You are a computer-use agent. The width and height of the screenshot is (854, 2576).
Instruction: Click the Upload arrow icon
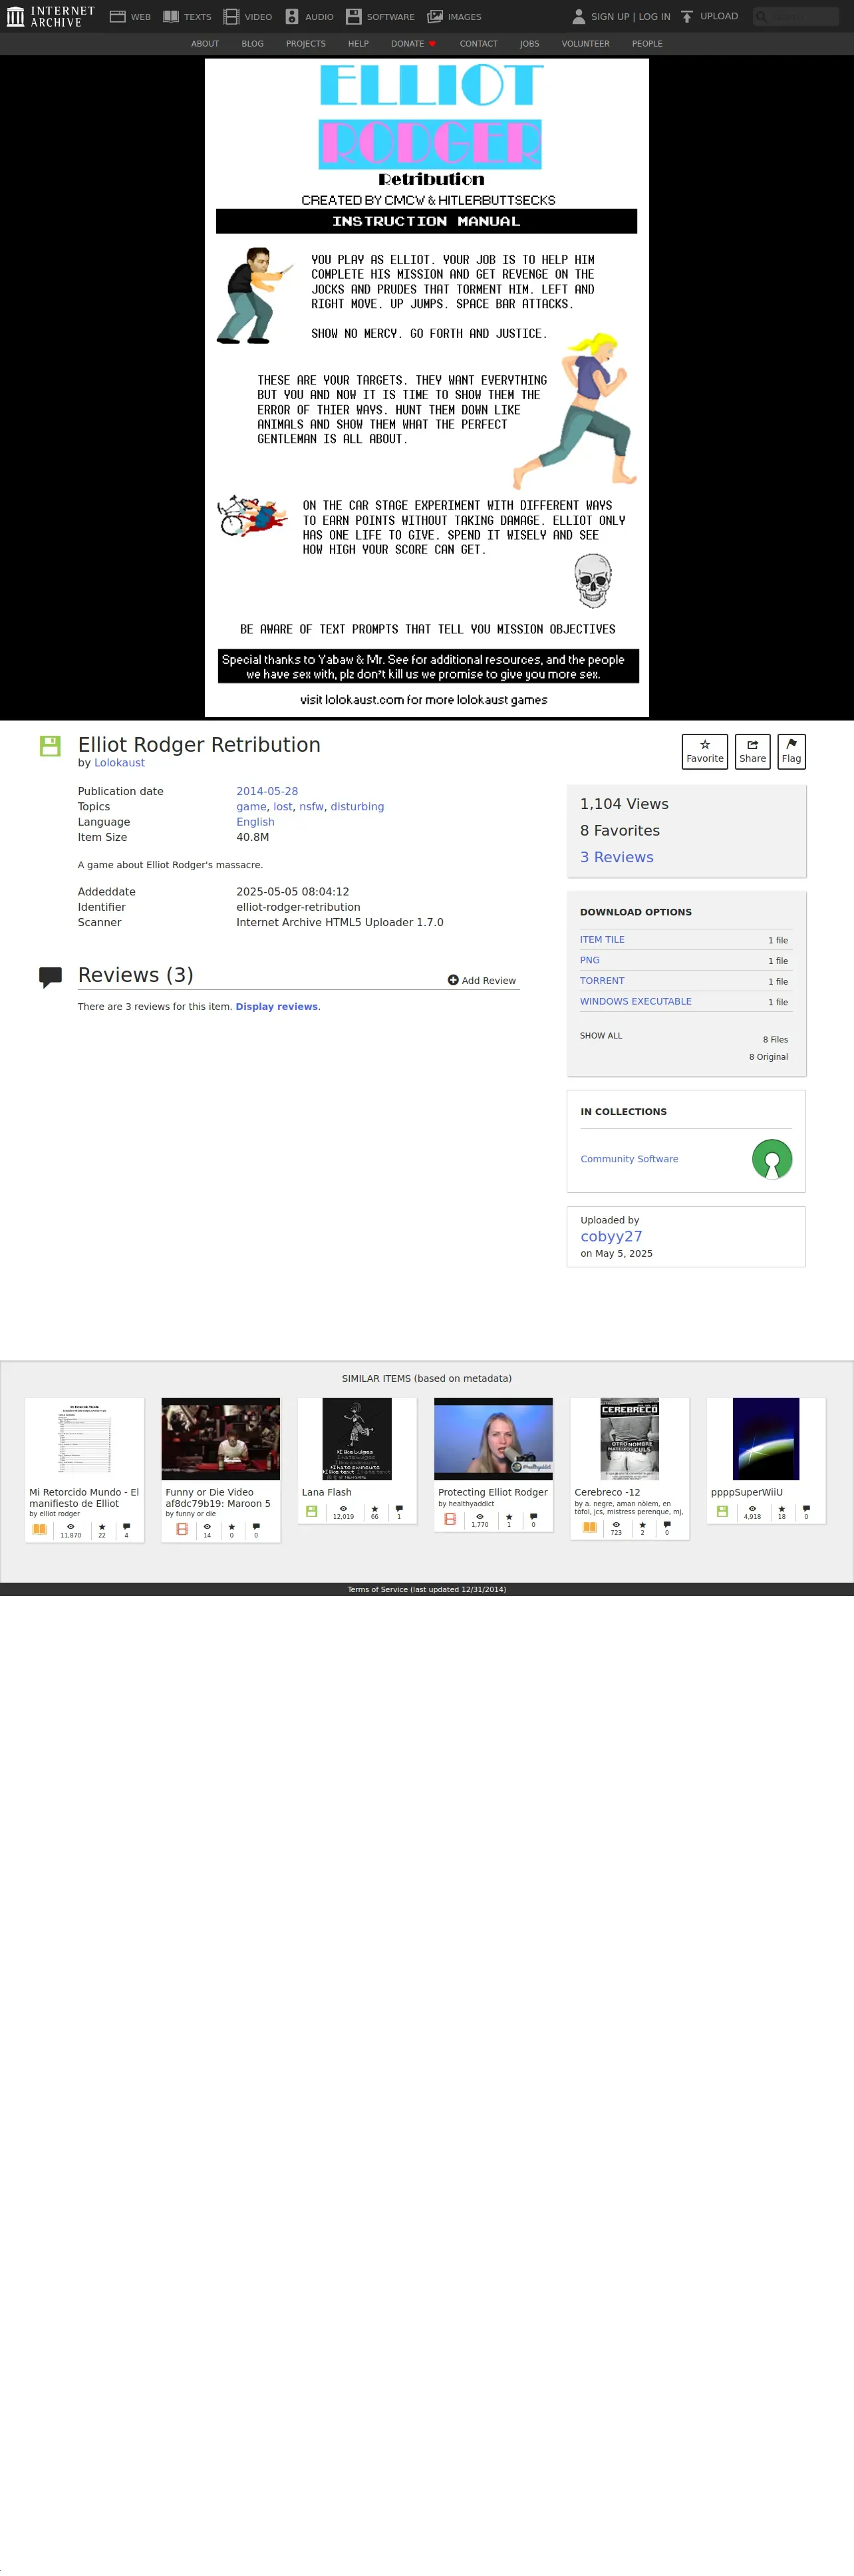pos(687,16)
